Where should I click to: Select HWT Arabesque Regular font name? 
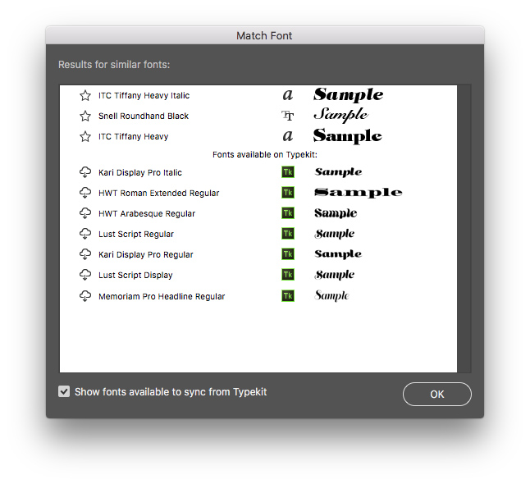click(147, 213)
